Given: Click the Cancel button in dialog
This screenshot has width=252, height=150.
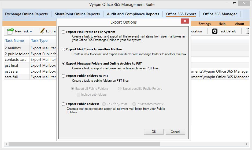Looking at the screenshot, I should click(x=175, y=132).
